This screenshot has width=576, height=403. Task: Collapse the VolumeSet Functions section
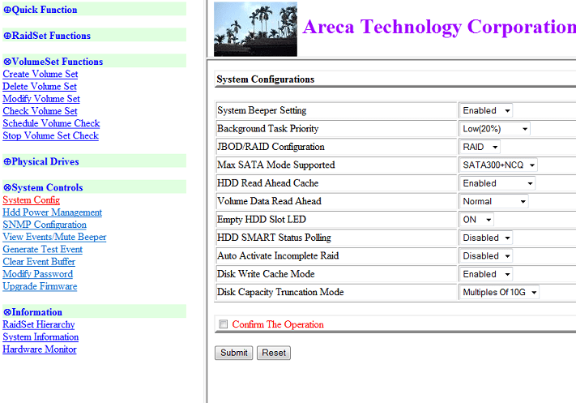53,62
